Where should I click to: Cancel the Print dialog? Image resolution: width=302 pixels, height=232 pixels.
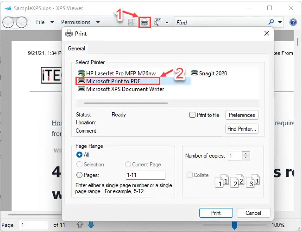(x=253, y=213)
